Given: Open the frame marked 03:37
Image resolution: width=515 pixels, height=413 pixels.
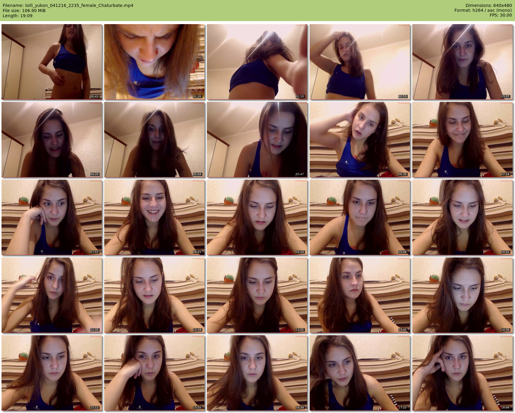Looking at the screenshot, I should coord(463,62).
